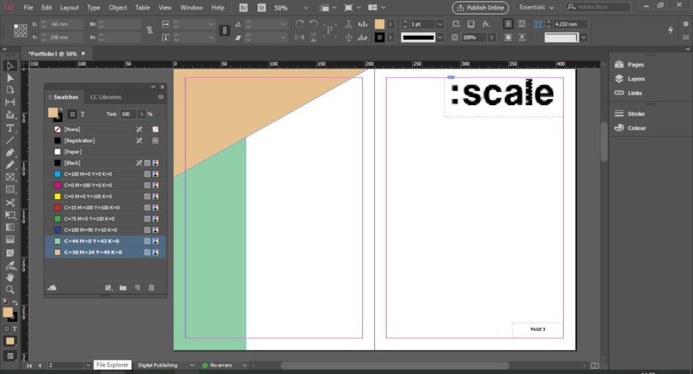
Task: Open the File menu
Action: click(28, 7)
